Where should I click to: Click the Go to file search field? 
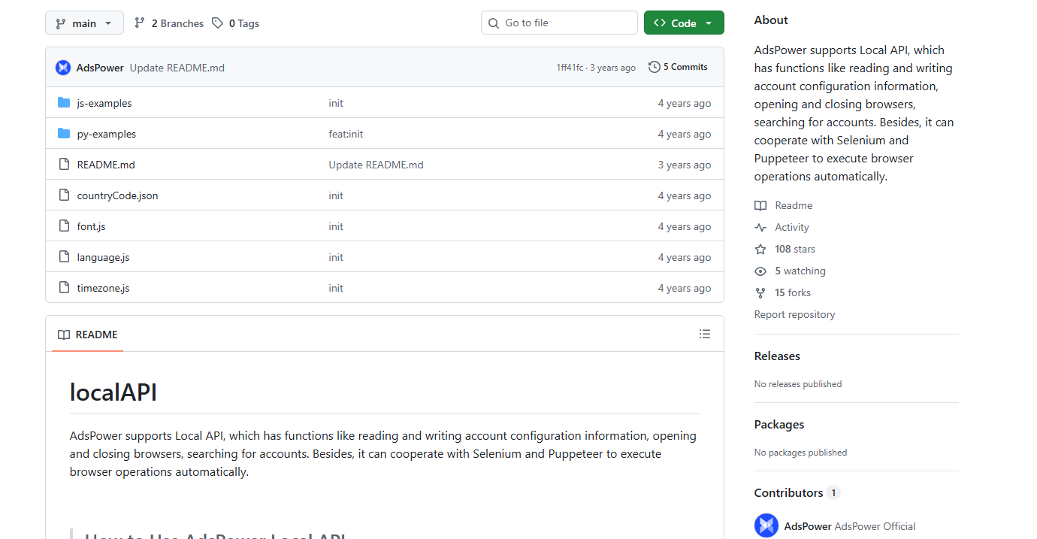point(559,23)
